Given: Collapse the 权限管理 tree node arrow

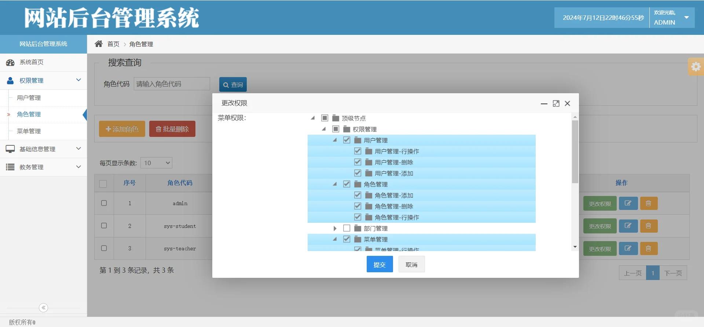Looking at the screenshot, I should coord(324,129).
